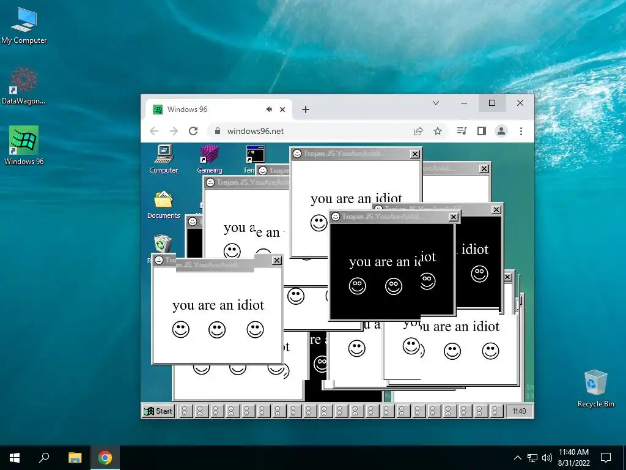
Task: Click first taskbar item in Windows 96
Action: click(185, 411)
